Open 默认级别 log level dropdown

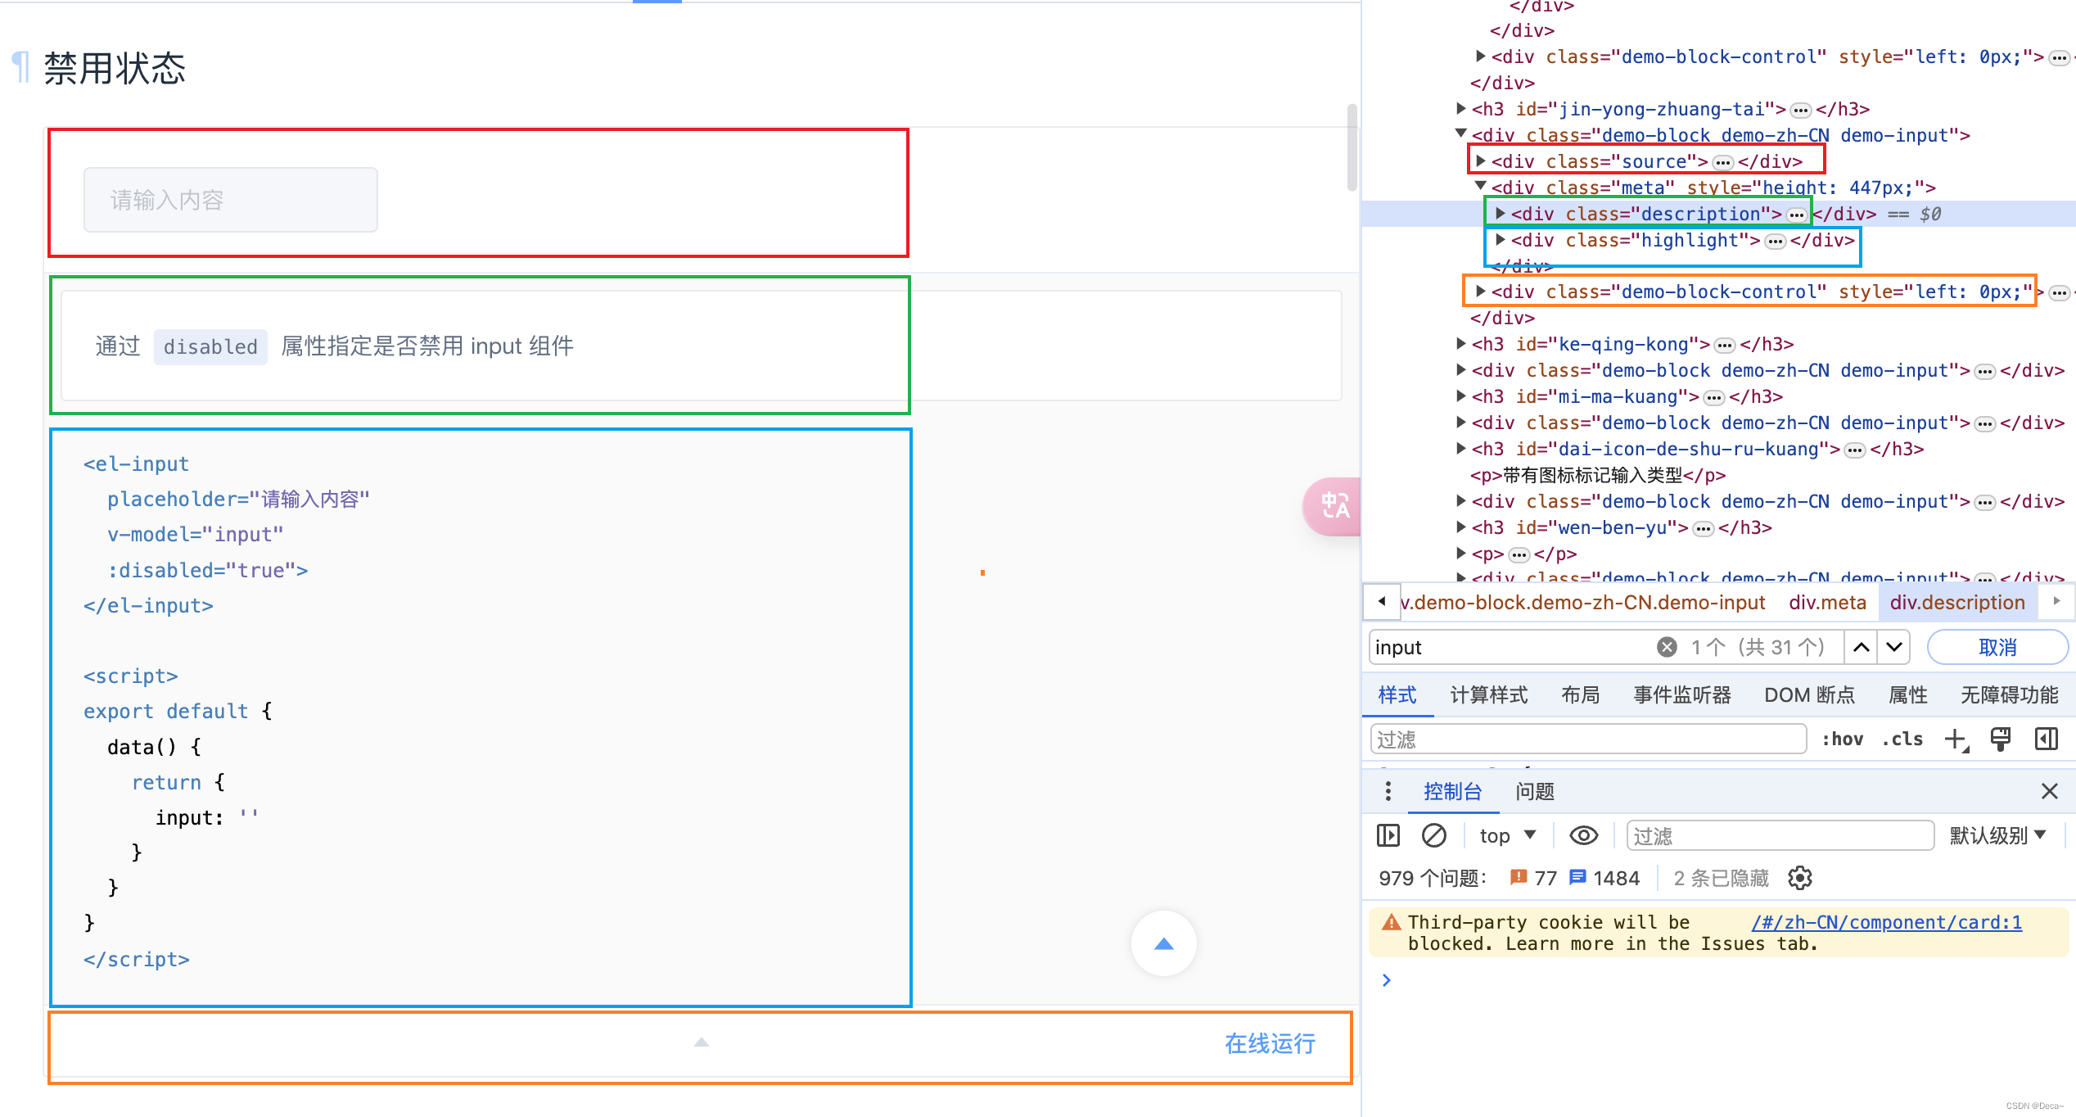[x=1997, y=835]
